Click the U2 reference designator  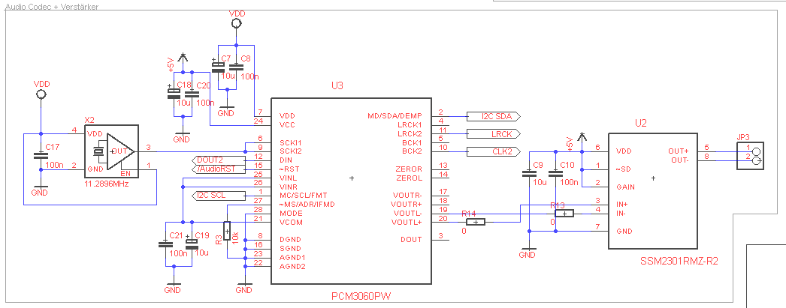pos(641,122)
